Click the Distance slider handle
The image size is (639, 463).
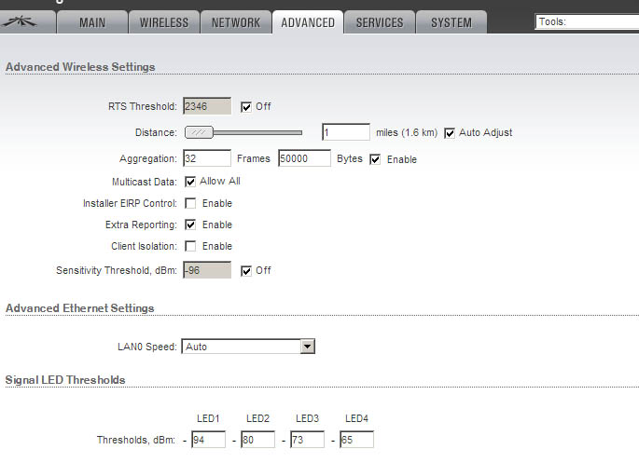[x=199, y=132]
